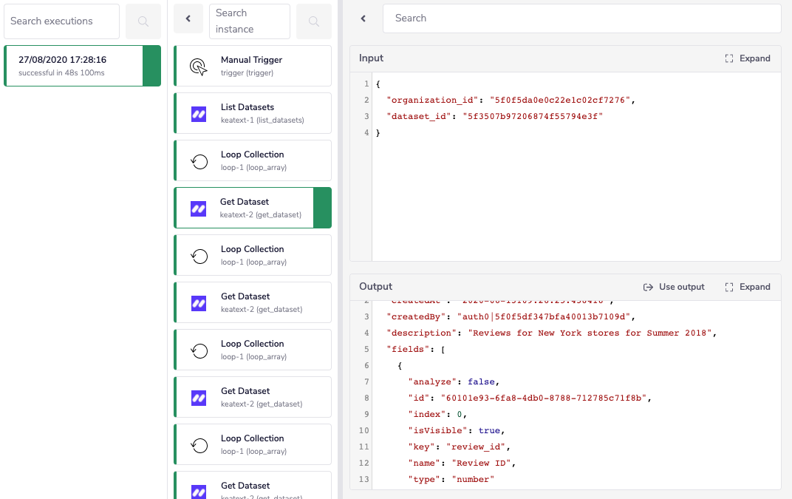The height and width of the screenshot is (499, 792).
Task: Focus the Search instance field
Action: coord(250,21)
